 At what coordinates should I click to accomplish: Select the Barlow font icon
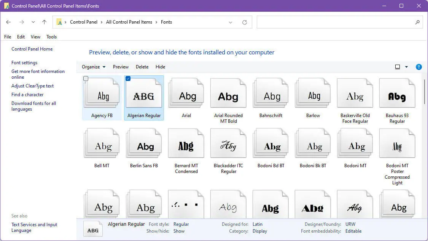[x=313, y=93]
